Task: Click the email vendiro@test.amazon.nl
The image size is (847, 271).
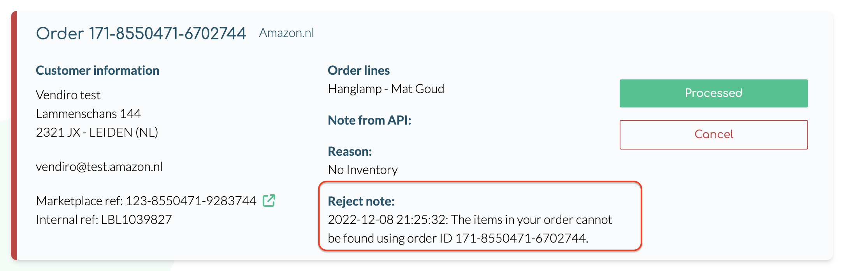Action: 99,167
